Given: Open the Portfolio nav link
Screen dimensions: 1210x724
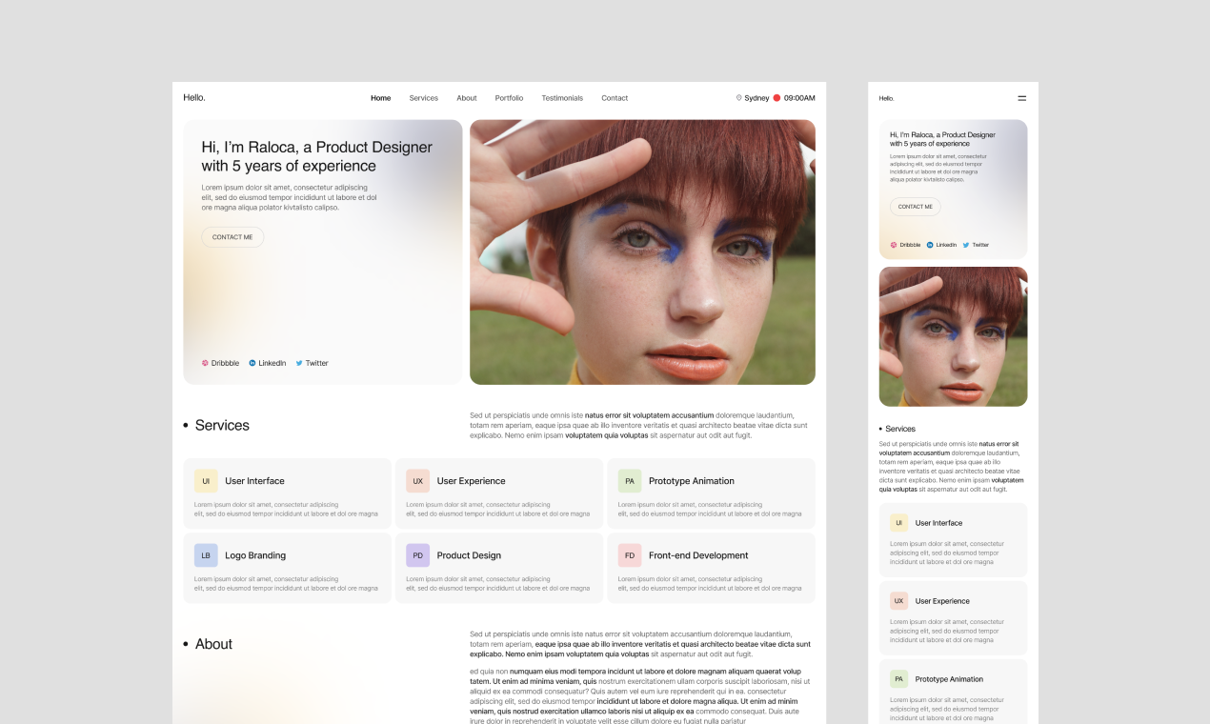Looking at the screenshot, I should [x=509, y=98].
